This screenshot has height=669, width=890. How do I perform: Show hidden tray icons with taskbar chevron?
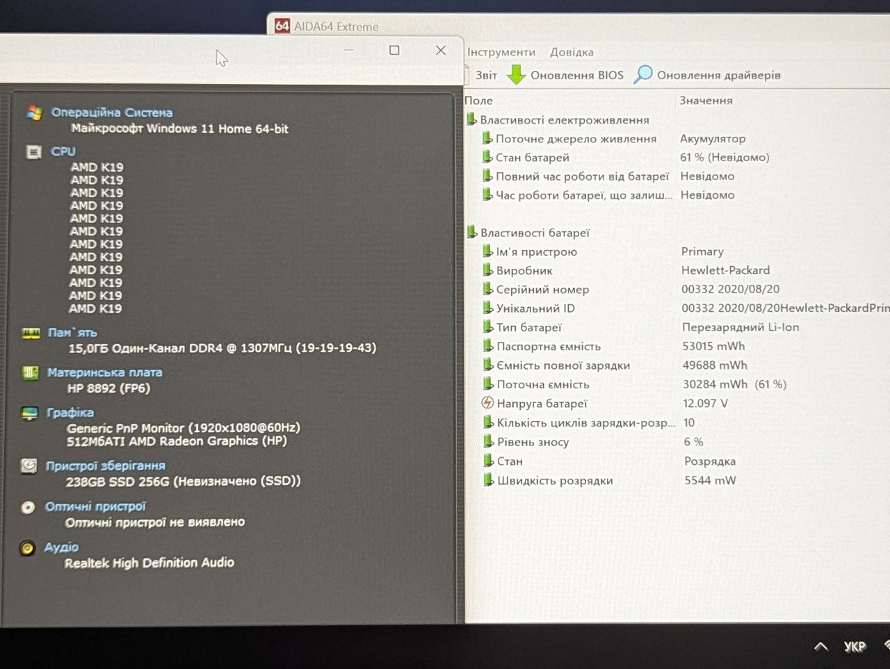[821, 647]
